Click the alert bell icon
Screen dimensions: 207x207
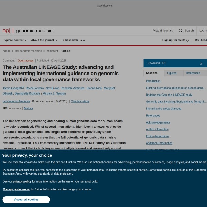(187, 40)
